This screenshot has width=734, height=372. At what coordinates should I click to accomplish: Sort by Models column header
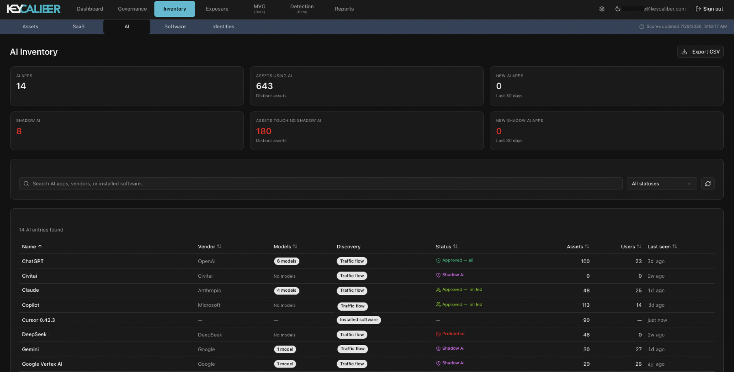pos(285,247)
